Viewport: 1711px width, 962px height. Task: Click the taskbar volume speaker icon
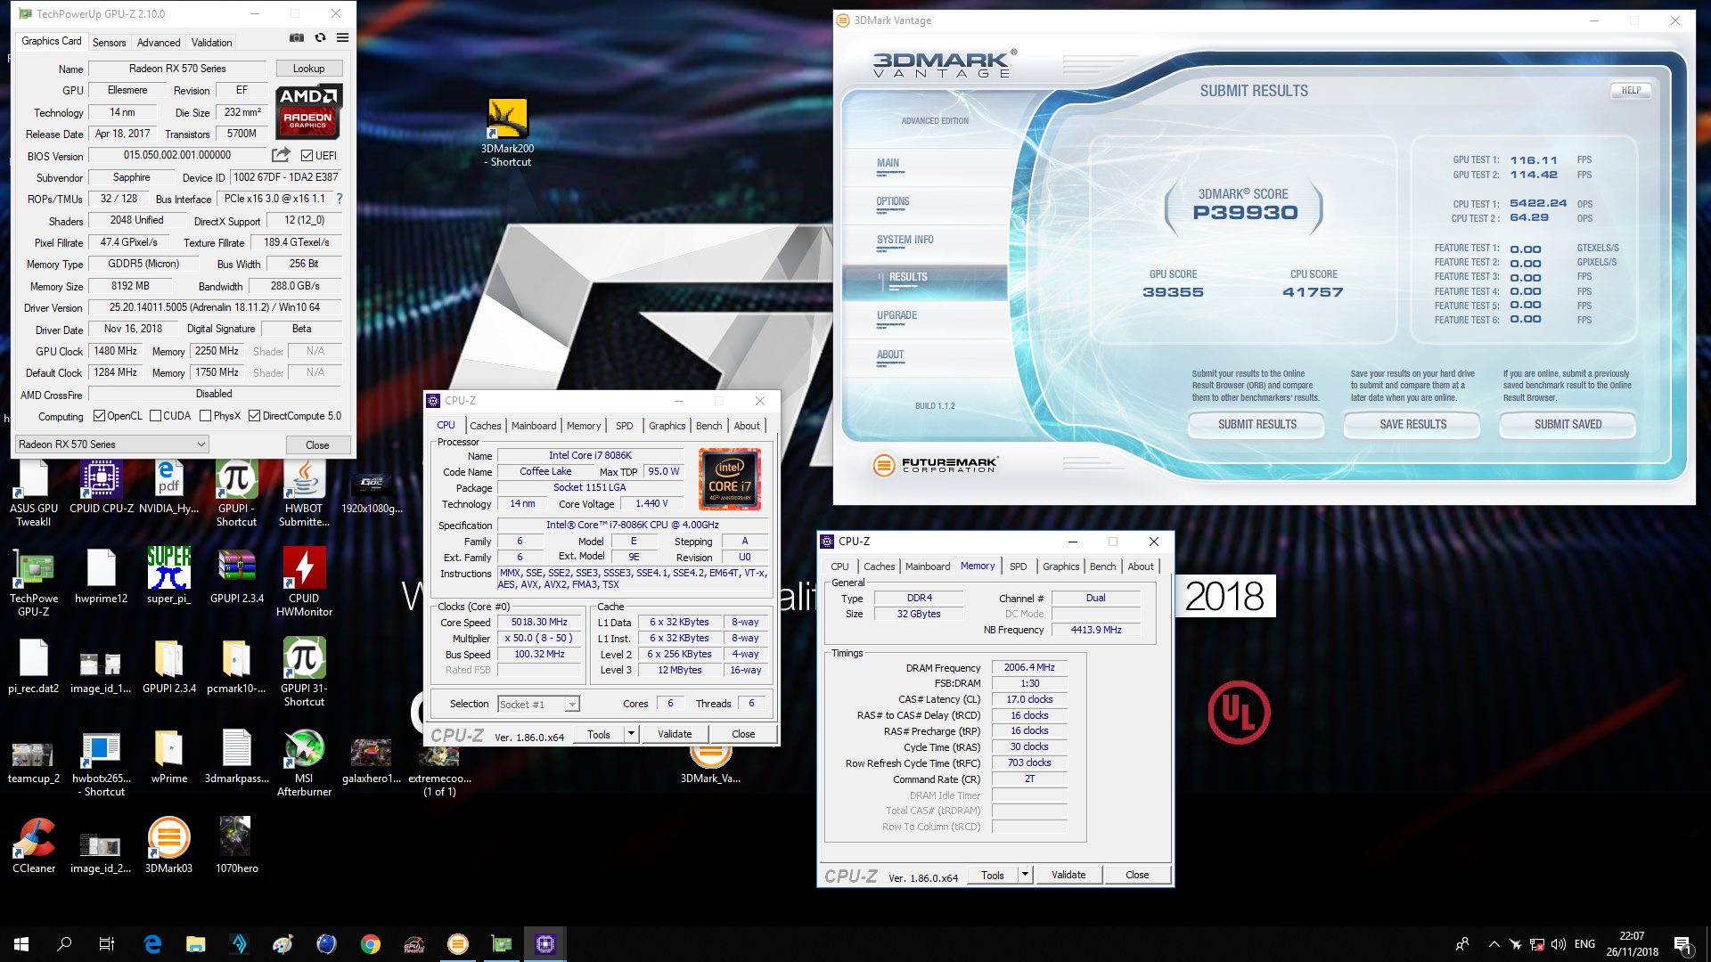tap(1559, 944)
